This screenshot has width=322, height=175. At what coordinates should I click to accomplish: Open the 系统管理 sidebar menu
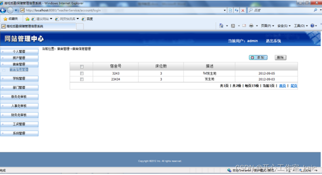[x=19, y=133]
